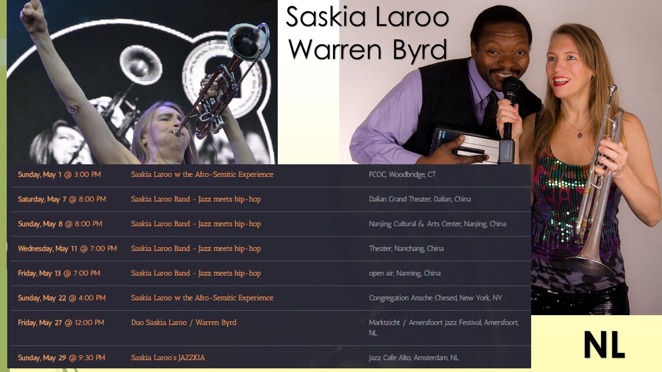Image resolution: width=662 pixels, height=372 pixels.
Task: Click the large NL label
Action: 604,345
